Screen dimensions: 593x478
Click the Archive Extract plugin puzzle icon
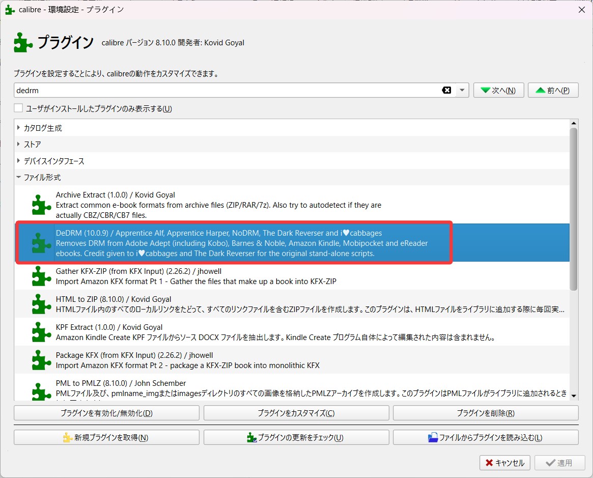[41, 205]
